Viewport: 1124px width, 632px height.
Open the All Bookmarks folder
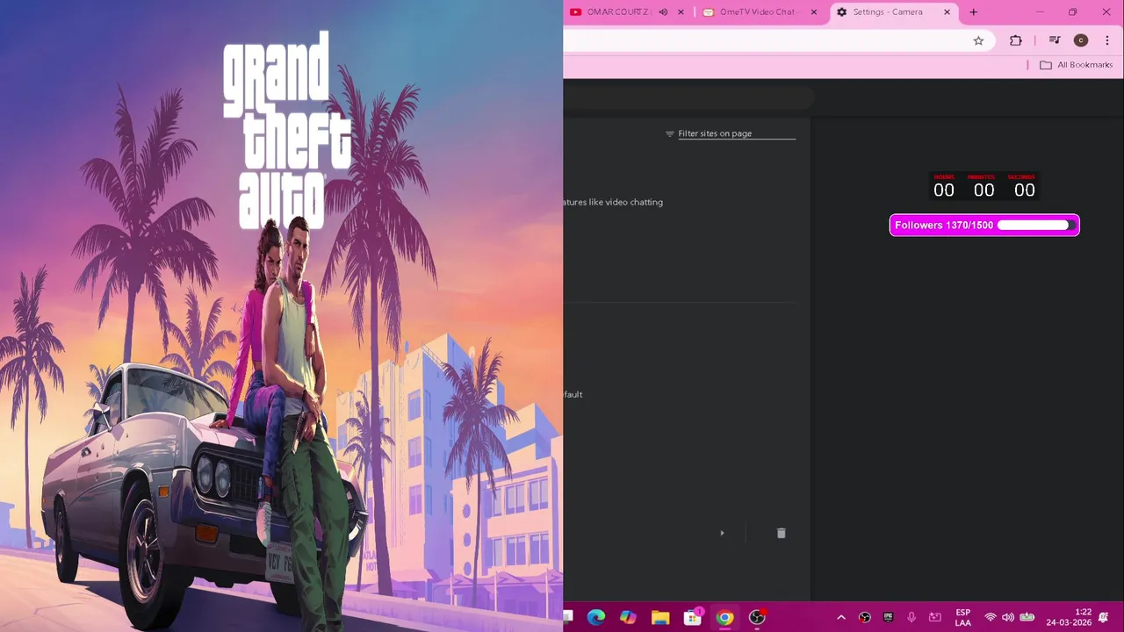(x=1076, y=65)
